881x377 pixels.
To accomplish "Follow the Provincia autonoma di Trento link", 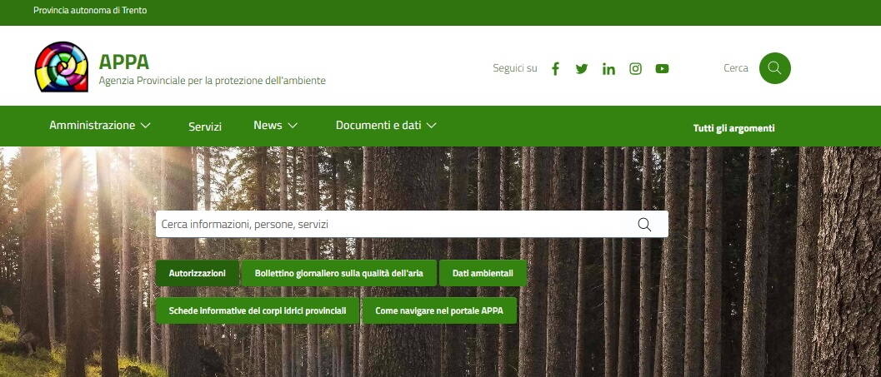I will (90, 11).
